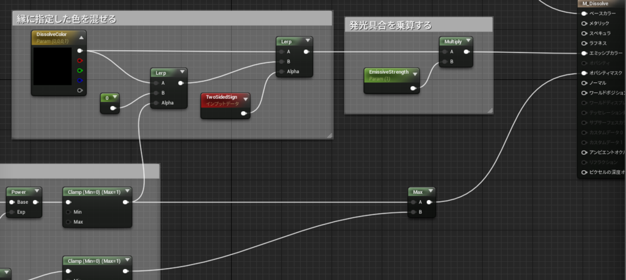Click the Alpha pin of Lerp feeding Multiply
This screenshot has height=280, width=626.
pos(281,72)
